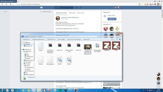Viewport: 163px width, 92px height.
Task: Select Домашняя группа in the tree
Action: (x=29, y=60)
